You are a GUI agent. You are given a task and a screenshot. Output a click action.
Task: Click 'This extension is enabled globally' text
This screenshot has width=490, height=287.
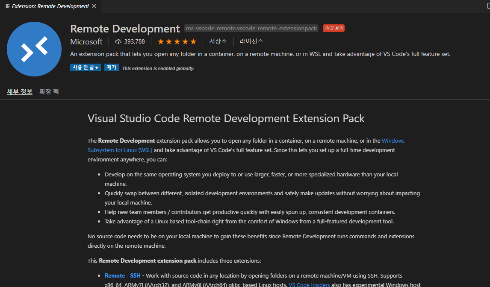click(x=158, y=68)
